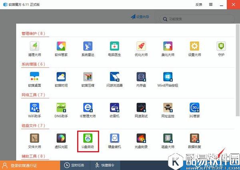Launch 3G管家 icon

pos(194,108)
